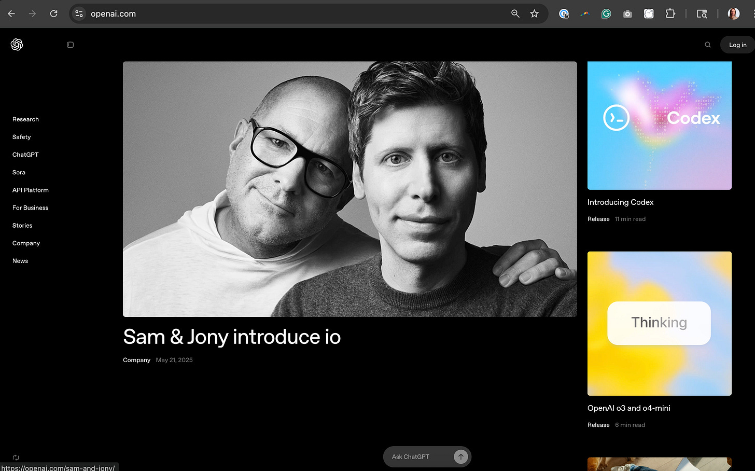This screenshot has width=755, height=471.
Task: Click the tab search icon in toolbar
Action: coord(702,14)
